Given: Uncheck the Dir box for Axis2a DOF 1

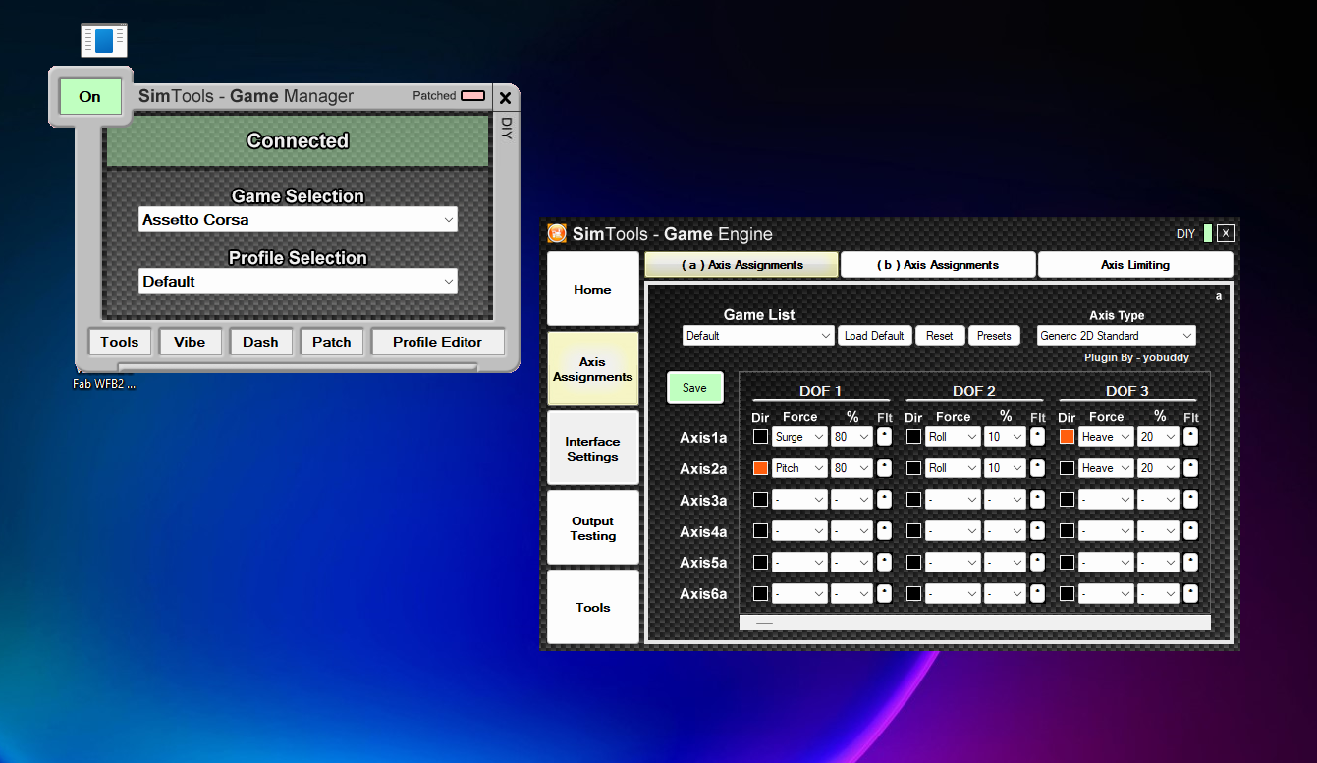Looking at the screenshot, I should [x=760, y=468].
